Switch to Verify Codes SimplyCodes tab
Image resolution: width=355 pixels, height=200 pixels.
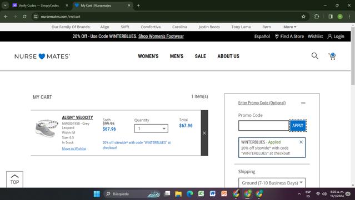[x=38, y=6]
